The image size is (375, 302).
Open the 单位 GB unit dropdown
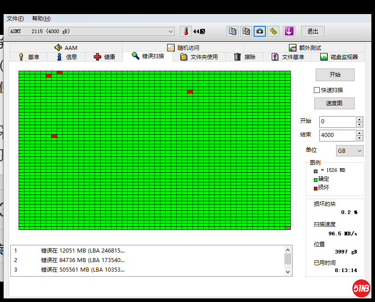(x=350, y=151)
